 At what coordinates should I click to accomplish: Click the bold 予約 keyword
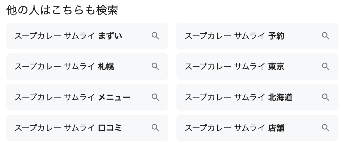click(x=276, y=36)
